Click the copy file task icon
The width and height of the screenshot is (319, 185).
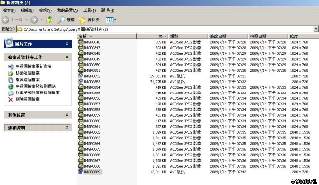(11, 80)
